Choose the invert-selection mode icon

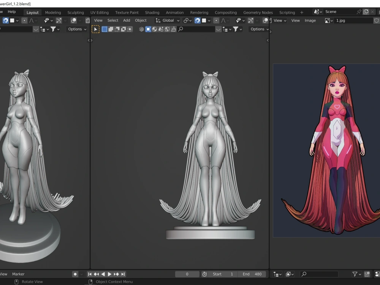123,29
